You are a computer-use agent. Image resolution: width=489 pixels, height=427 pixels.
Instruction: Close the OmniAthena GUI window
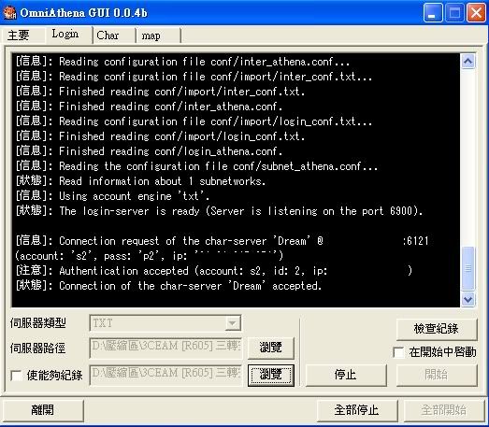(476, 13)
